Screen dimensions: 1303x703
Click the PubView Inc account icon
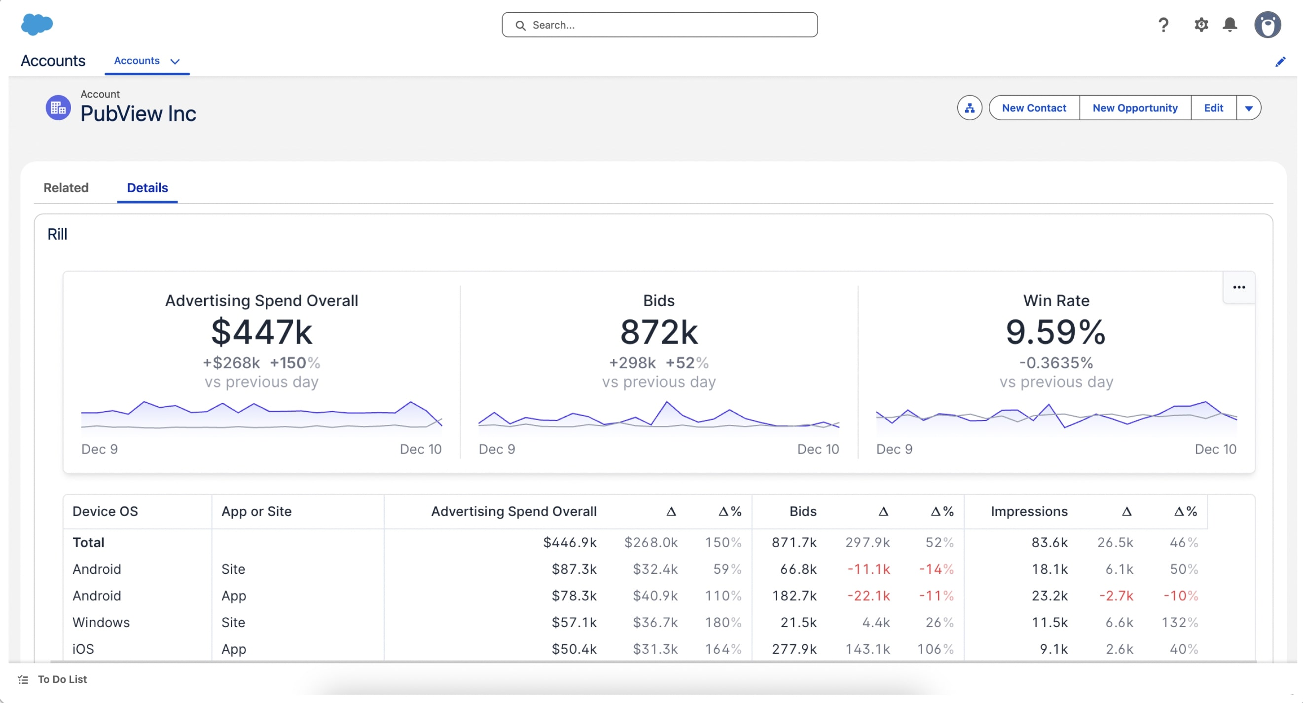(58, 108)
